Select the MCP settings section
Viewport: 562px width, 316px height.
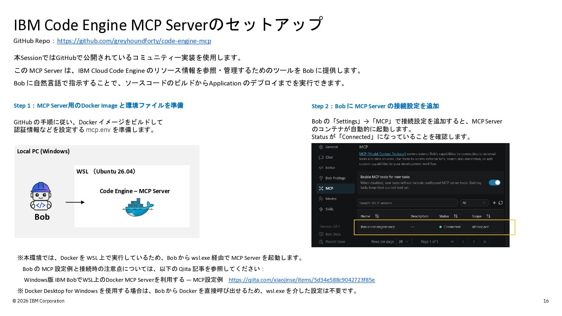pyautogui.click(x=335, y=188)
